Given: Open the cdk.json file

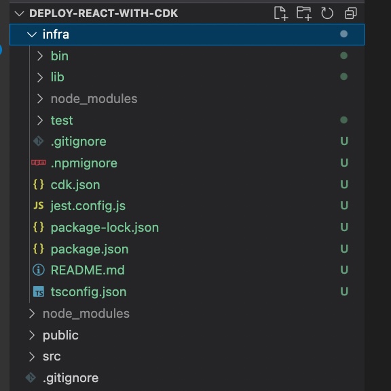Looking at the screenshot, I should tap(75, 185).
